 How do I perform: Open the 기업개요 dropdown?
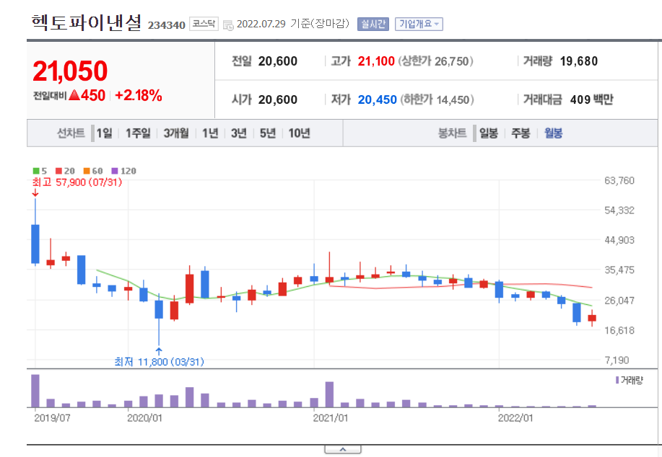pos(419,24)
